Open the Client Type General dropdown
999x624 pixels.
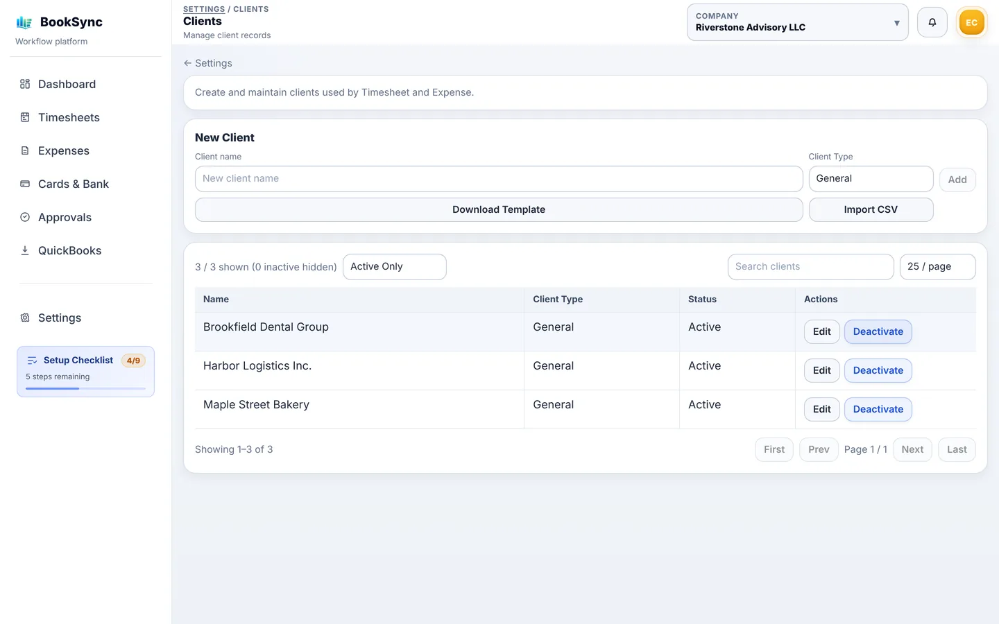(x=871, y=179)
